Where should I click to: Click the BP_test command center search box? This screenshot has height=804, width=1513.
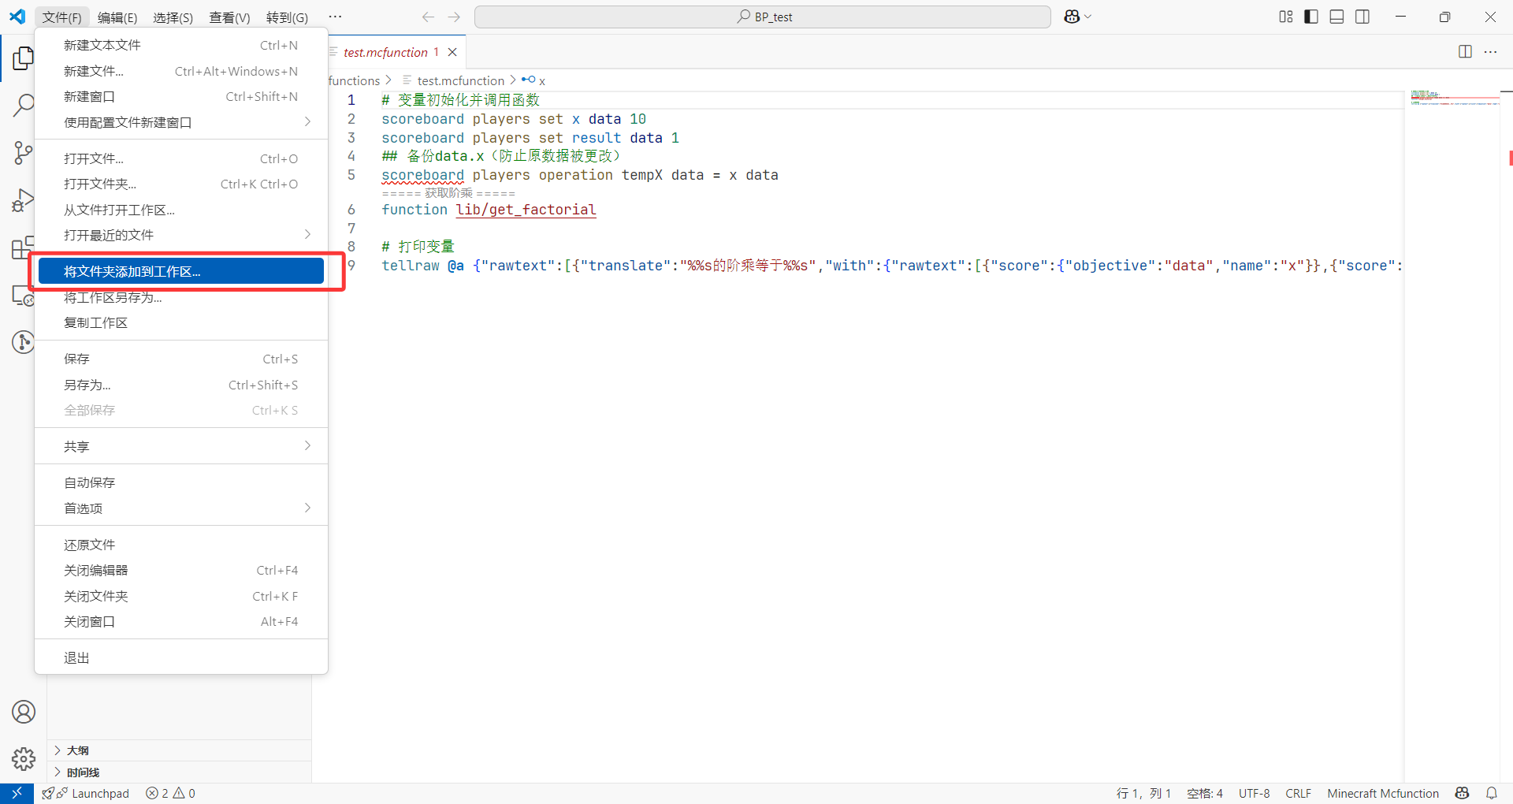(x=763, y=17)
